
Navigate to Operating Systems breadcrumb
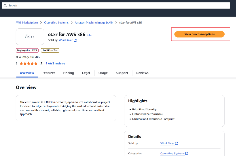coord(56,23)
